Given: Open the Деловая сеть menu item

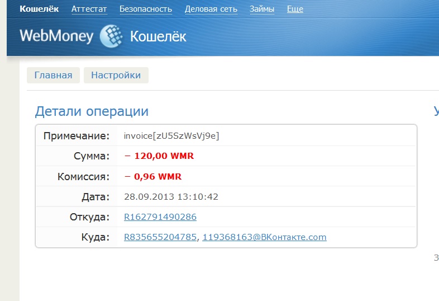Looking at the screenshot, I should tap(211, 10).
